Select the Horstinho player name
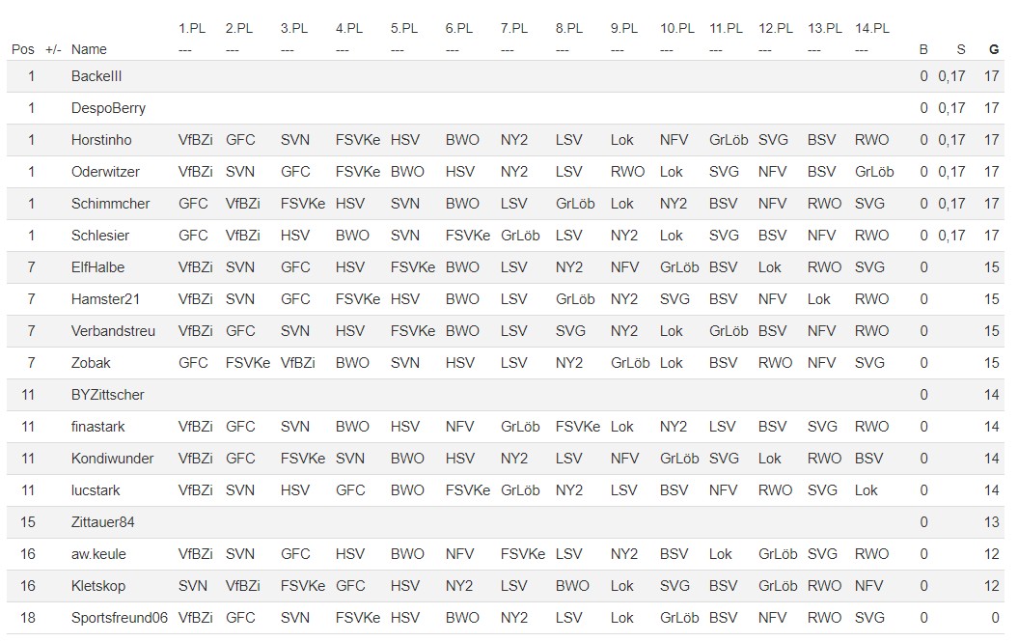Viewport: 1018px width, 642px height. 101,140
